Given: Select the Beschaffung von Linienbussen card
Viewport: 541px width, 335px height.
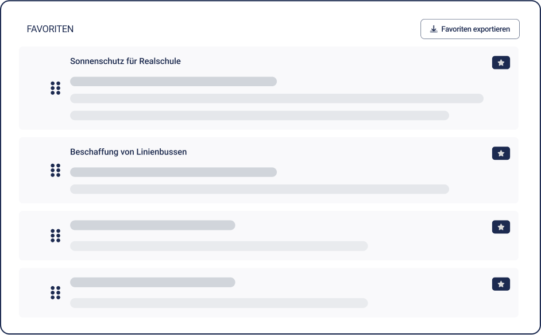Looking at the screenshot, I should pyautogui.click(x=270, y=170).
